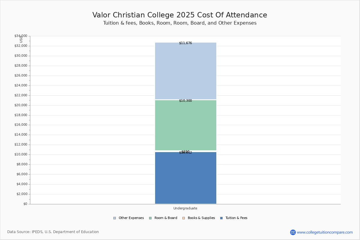Toggle the Tuition & Fees legend label
360x240 pixels.
[x=236, y=218]
